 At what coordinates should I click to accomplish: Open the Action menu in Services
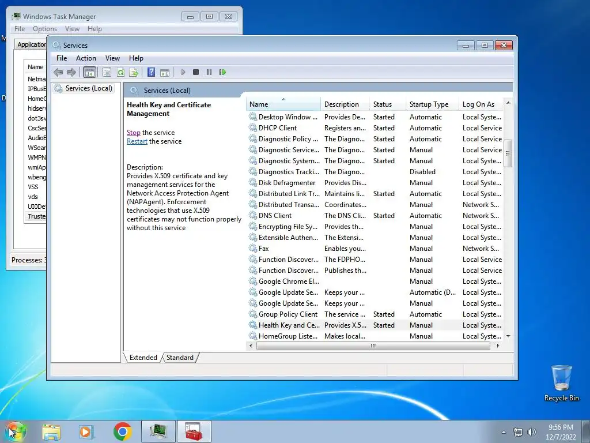86,58
